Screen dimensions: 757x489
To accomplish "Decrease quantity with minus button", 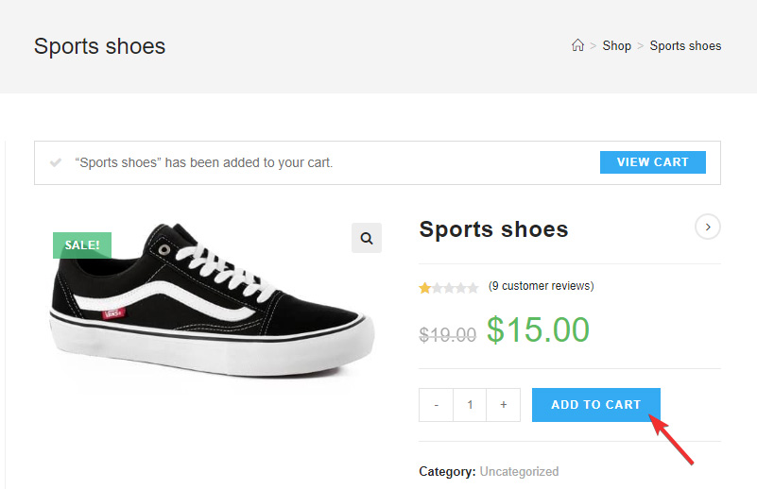I will (436, 405).
